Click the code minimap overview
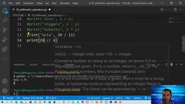The height and width of the screenshot is (104, 185). point(175,20)
